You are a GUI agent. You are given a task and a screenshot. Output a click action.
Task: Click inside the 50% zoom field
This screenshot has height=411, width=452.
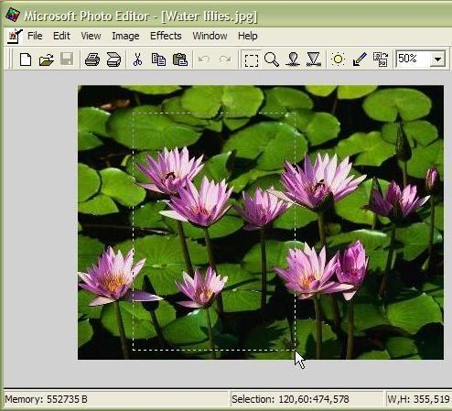(413, 59)
